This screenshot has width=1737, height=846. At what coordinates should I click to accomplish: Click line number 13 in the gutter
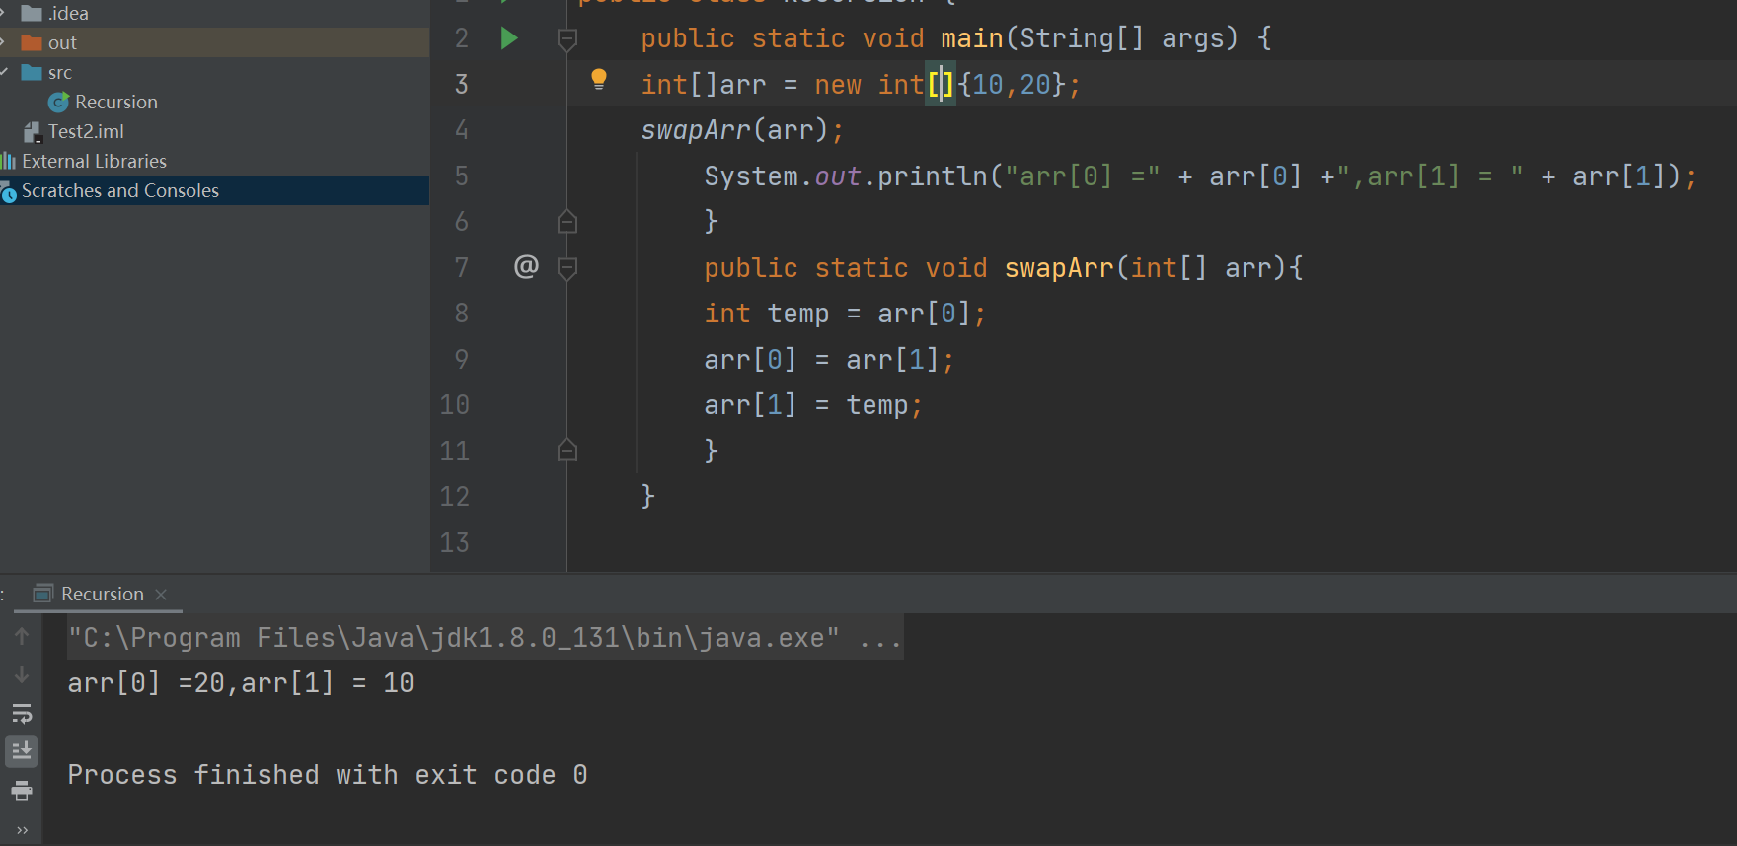coord(455,542)
